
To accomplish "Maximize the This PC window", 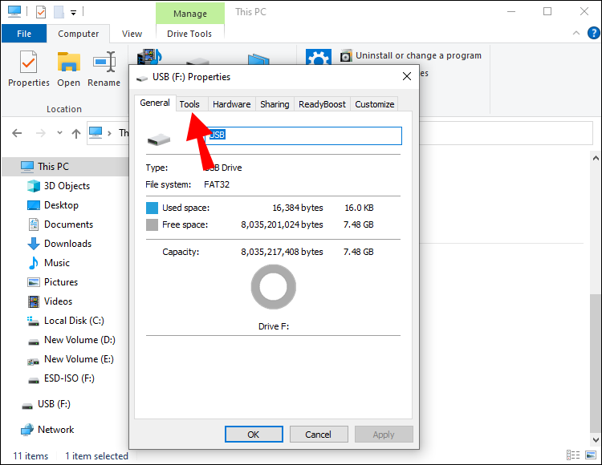I will coord(547,11).
